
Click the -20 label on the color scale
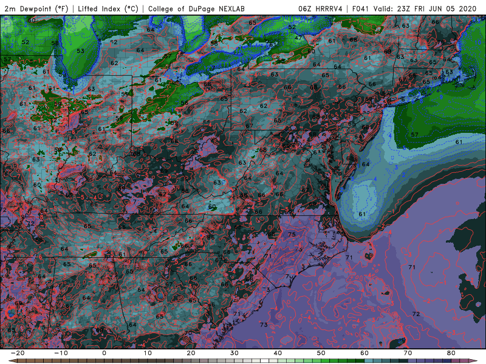point(18,353)
